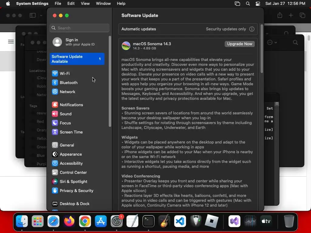The image size is (311, 233).
Task: Click the settings sidebar scrollbar
Action: coord(110,81)
